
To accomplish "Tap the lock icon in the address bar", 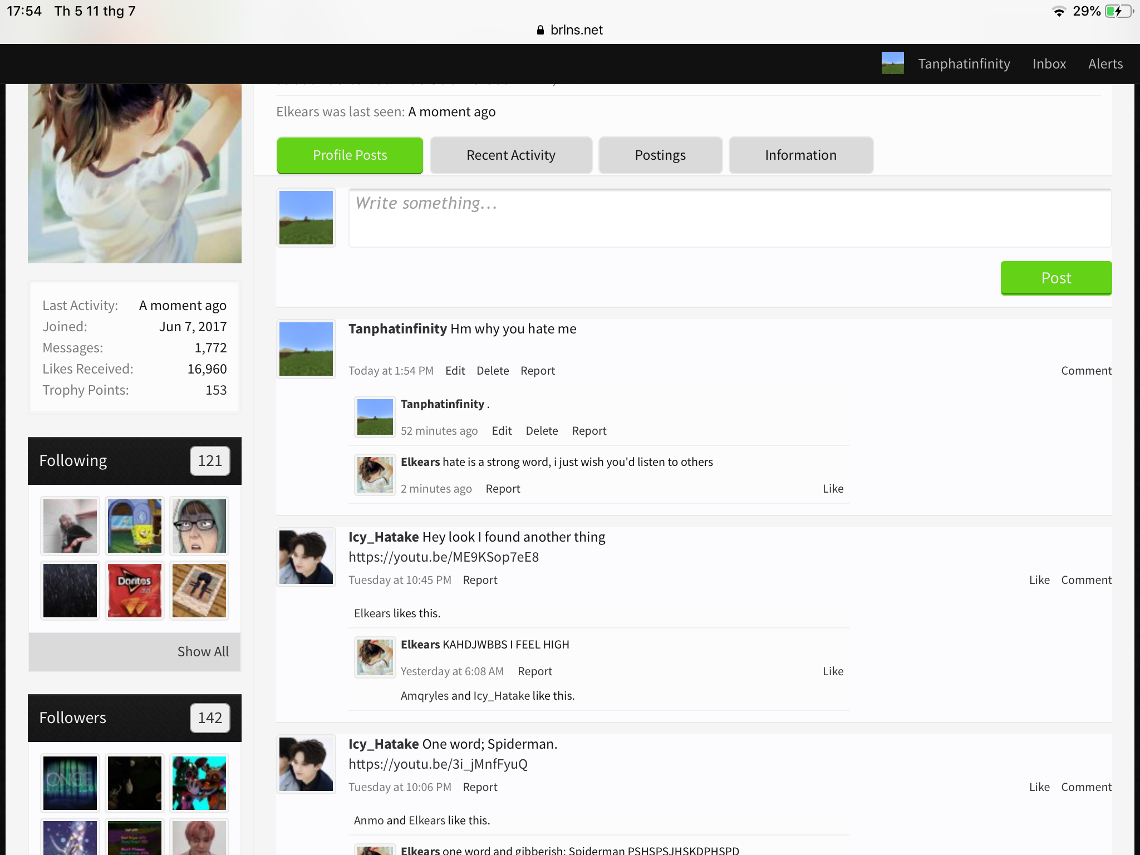I will 540,30.
